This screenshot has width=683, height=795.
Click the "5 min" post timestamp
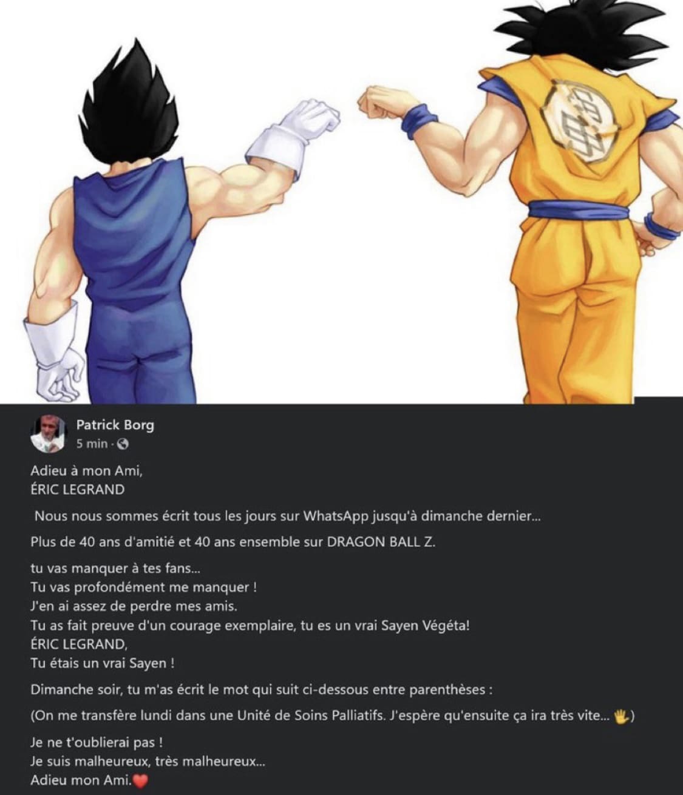[92, 444]
